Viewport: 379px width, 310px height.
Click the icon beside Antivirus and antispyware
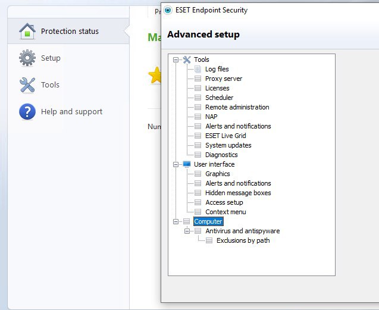coord(198,231)
